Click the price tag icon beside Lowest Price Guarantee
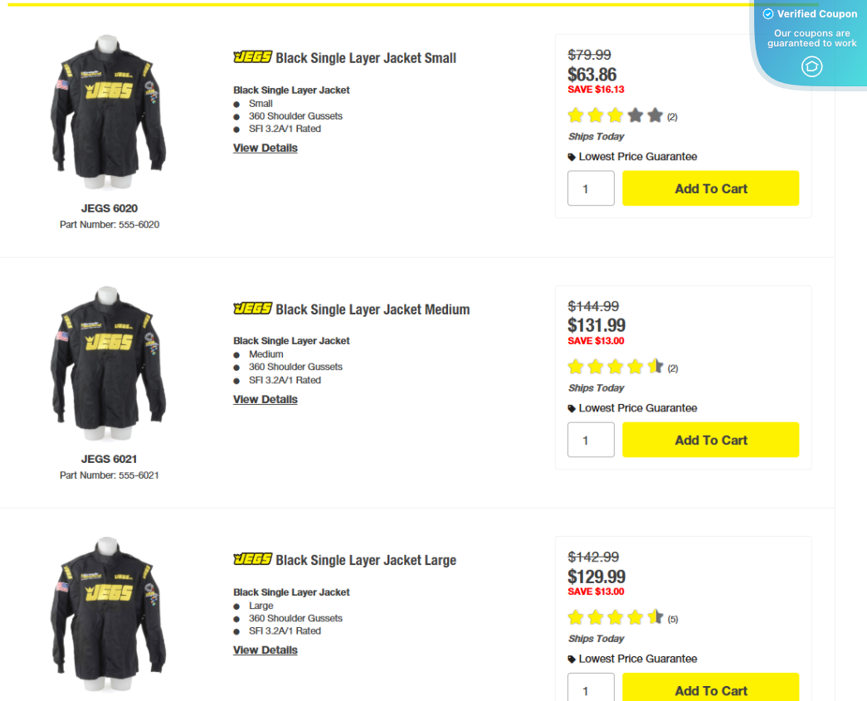Image resolution: width=867 pixels, height=701 pixels. [x=570, y=156]
